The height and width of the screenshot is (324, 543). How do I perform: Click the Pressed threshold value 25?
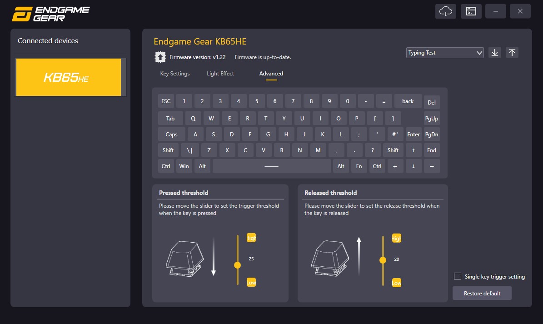pos(251,259)
